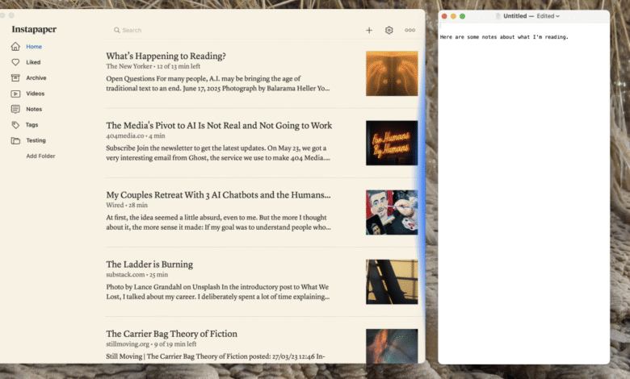
Task: Click the orange thumbnail of New Yorker article
Action: click(x=392, y=73)
